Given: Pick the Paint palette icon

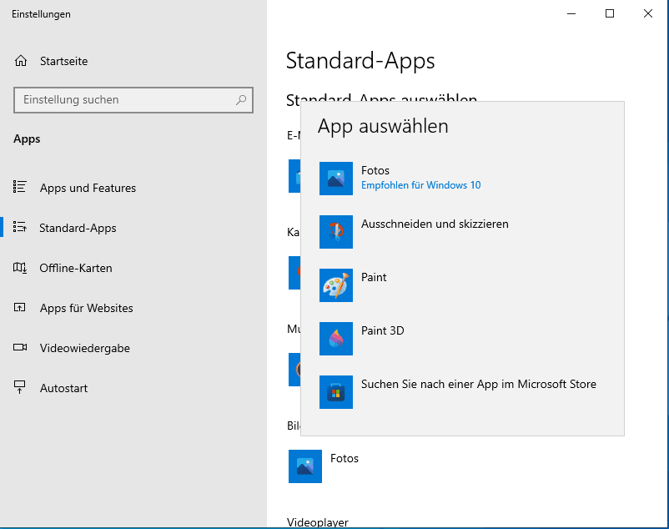Looking at the screenshot, I should tap(336, 285).
